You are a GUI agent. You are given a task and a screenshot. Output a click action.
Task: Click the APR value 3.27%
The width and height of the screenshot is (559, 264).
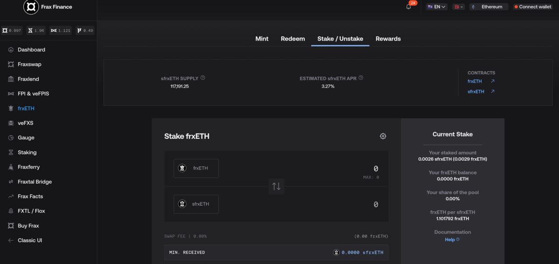tap(328, 86)
